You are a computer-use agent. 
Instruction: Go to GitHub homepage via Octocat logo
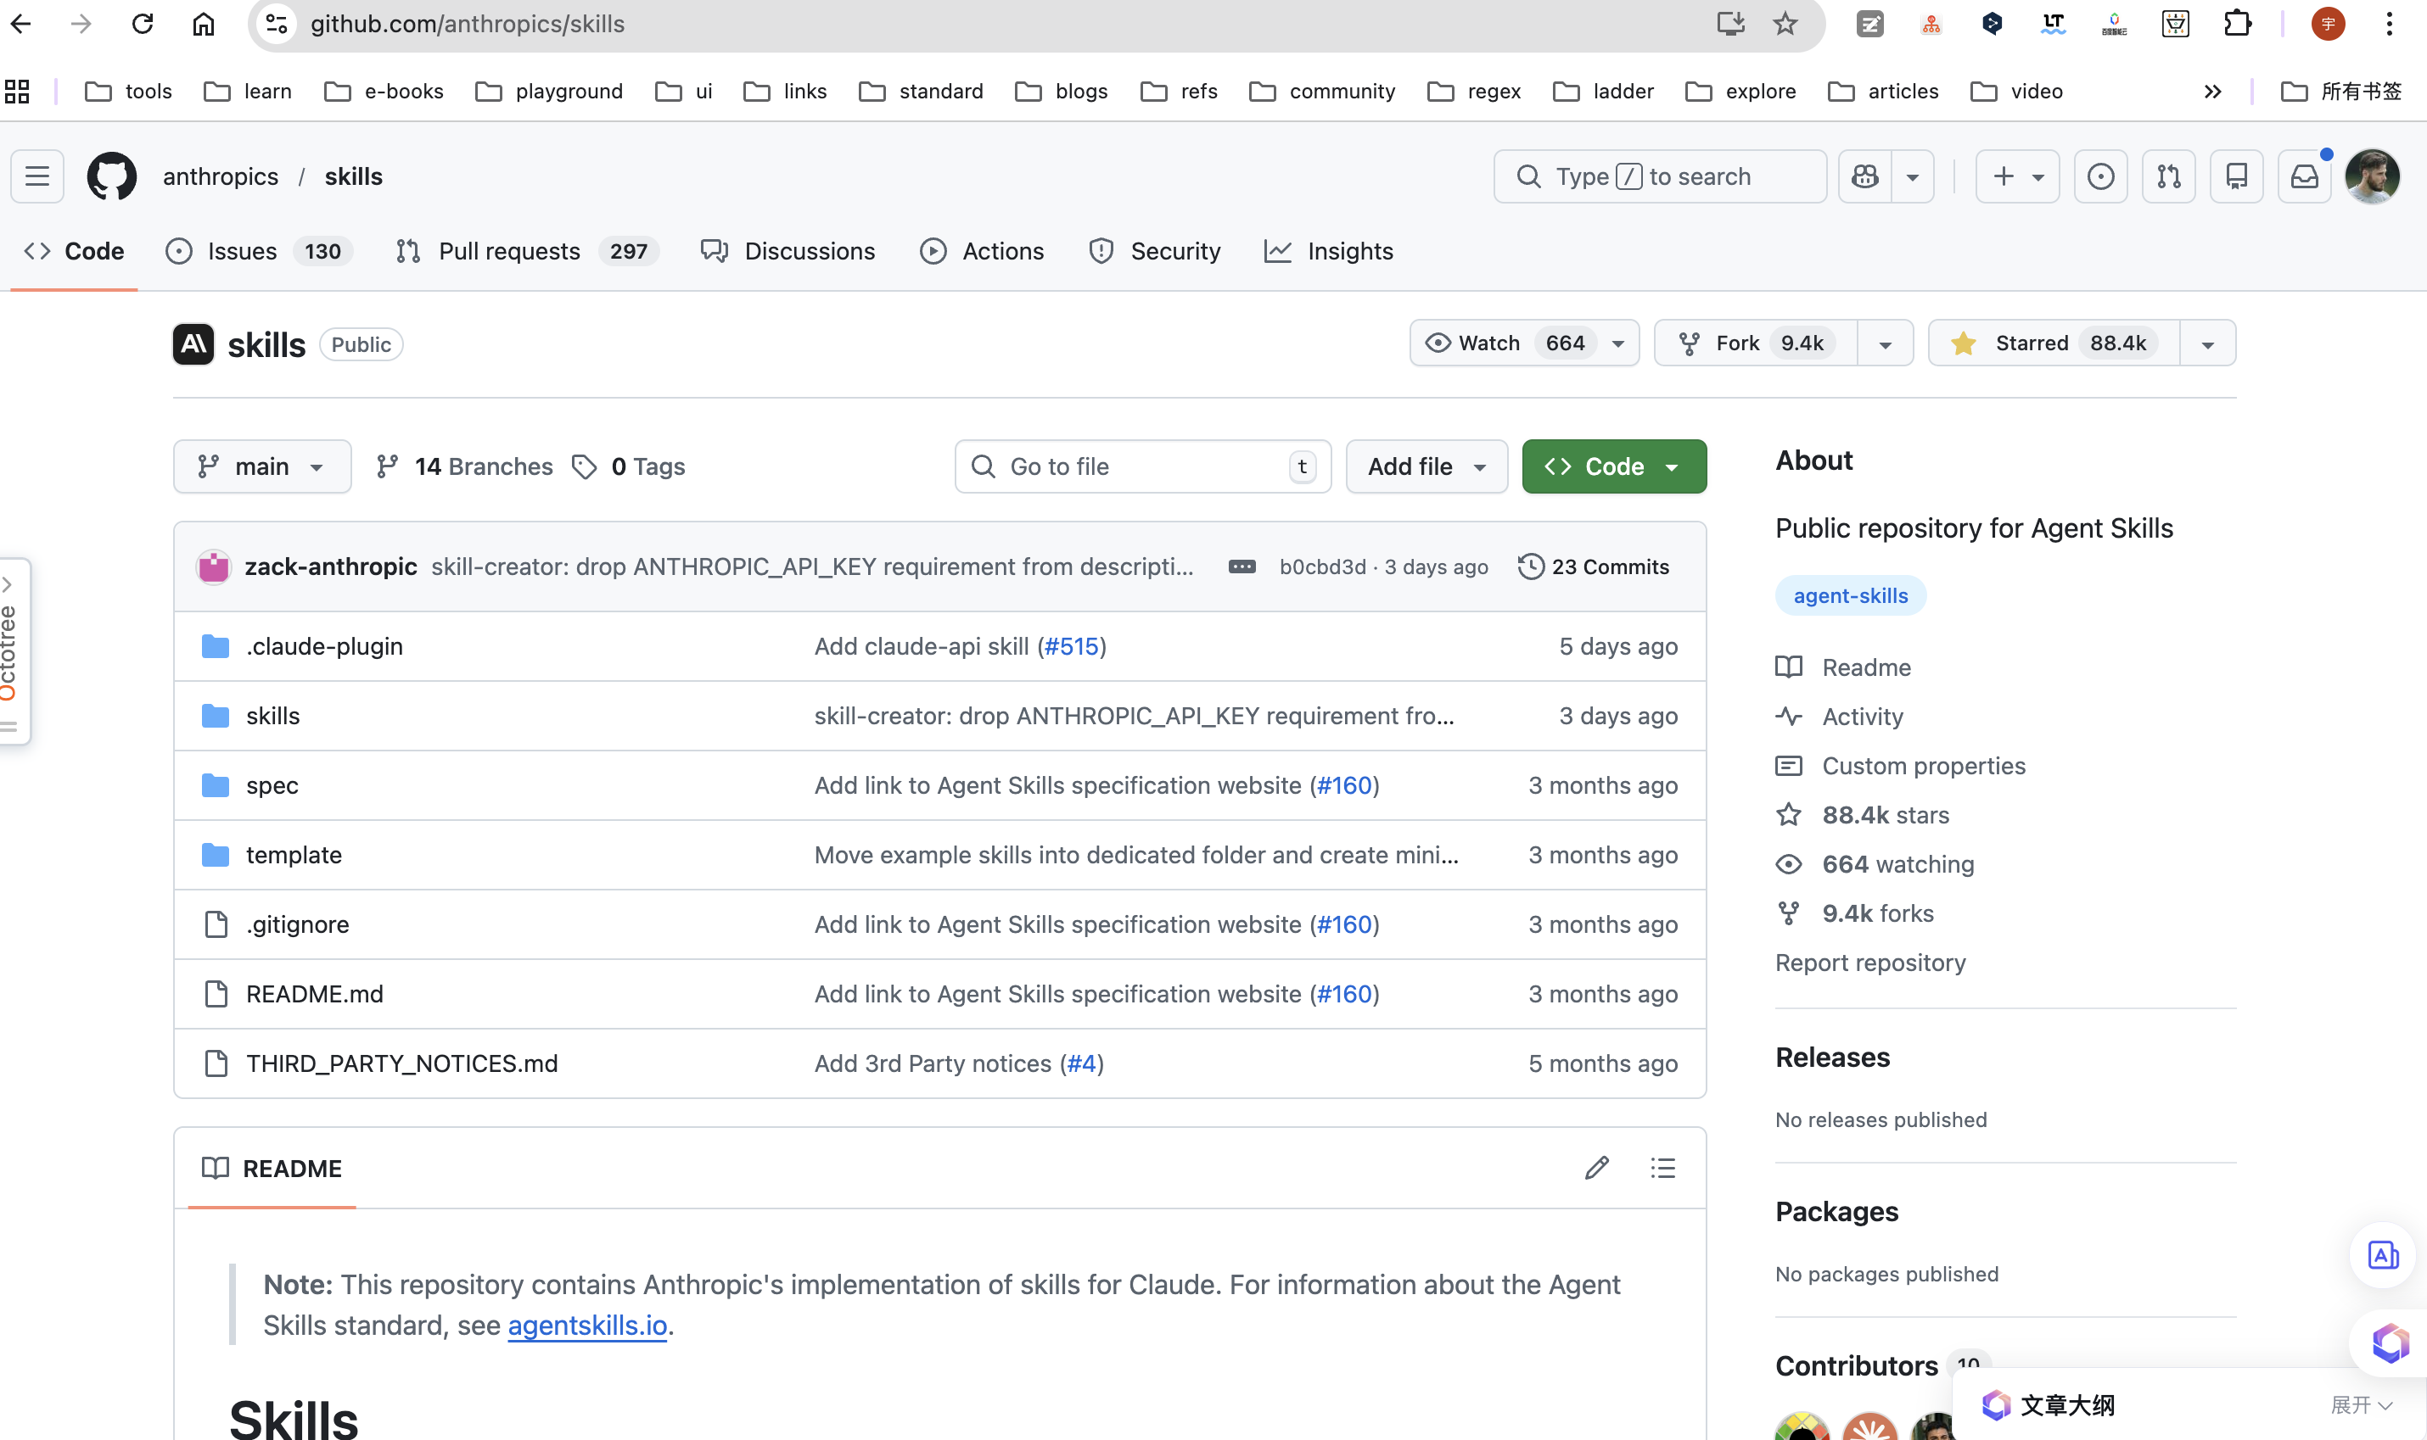[112, 176]
